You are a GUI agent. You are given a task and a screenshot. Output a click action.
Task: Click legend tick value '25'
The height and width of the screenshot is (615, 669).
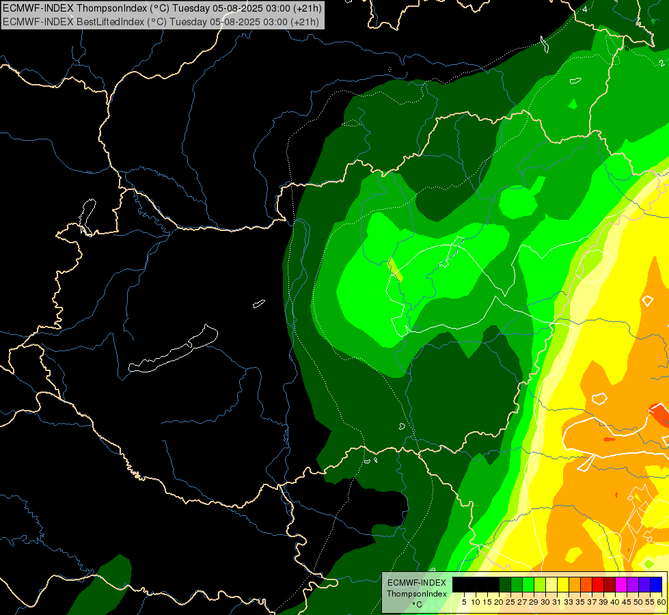pos(510,602)
